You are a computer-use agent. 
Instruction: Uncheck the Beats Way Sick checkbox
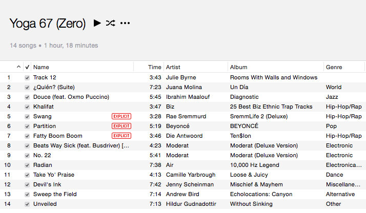point(27,146)
